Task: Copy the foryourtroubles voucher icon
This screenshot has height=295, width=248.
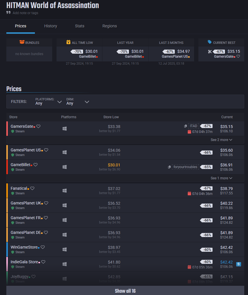Action: tap(169, 167)
